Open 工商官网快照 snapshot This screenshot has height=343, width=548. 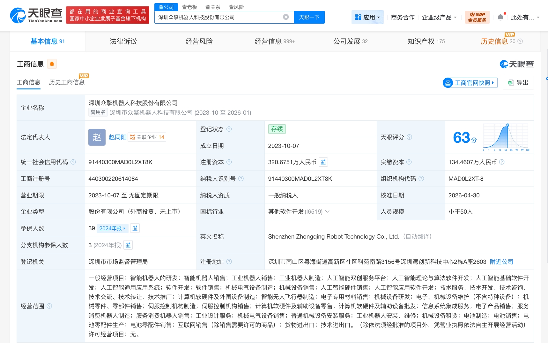coord(470,83)
